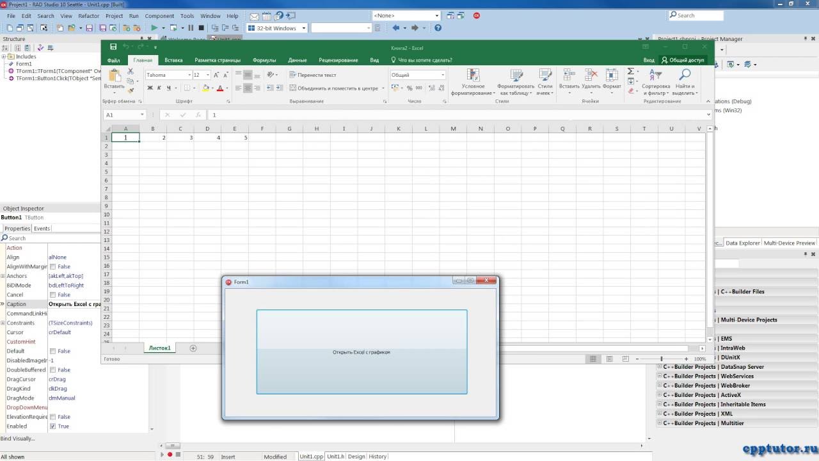Click the Общий доступ share button in Excel
This screenshot has height=461, width=819.
[683, 60]
